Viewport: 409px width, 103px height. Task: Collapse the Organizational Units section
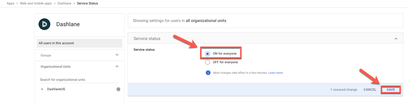[x=117, y=66]
